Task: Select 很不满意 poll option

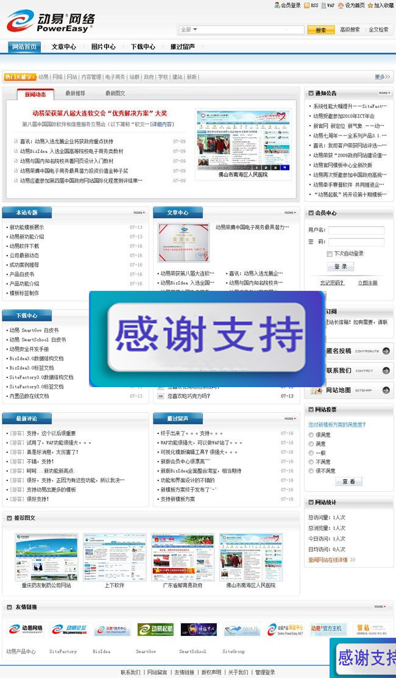Action: click(x=311, y=471)
